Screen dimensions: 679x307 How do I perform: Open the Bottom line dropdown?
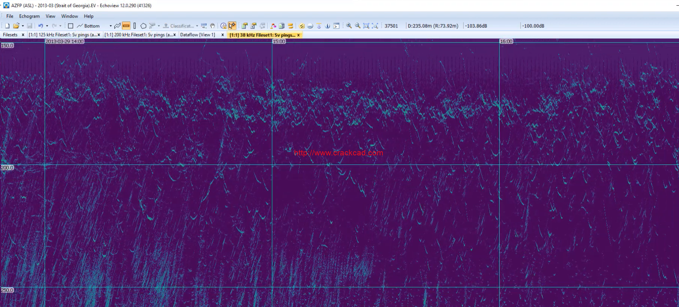click(x=111, y=26)
